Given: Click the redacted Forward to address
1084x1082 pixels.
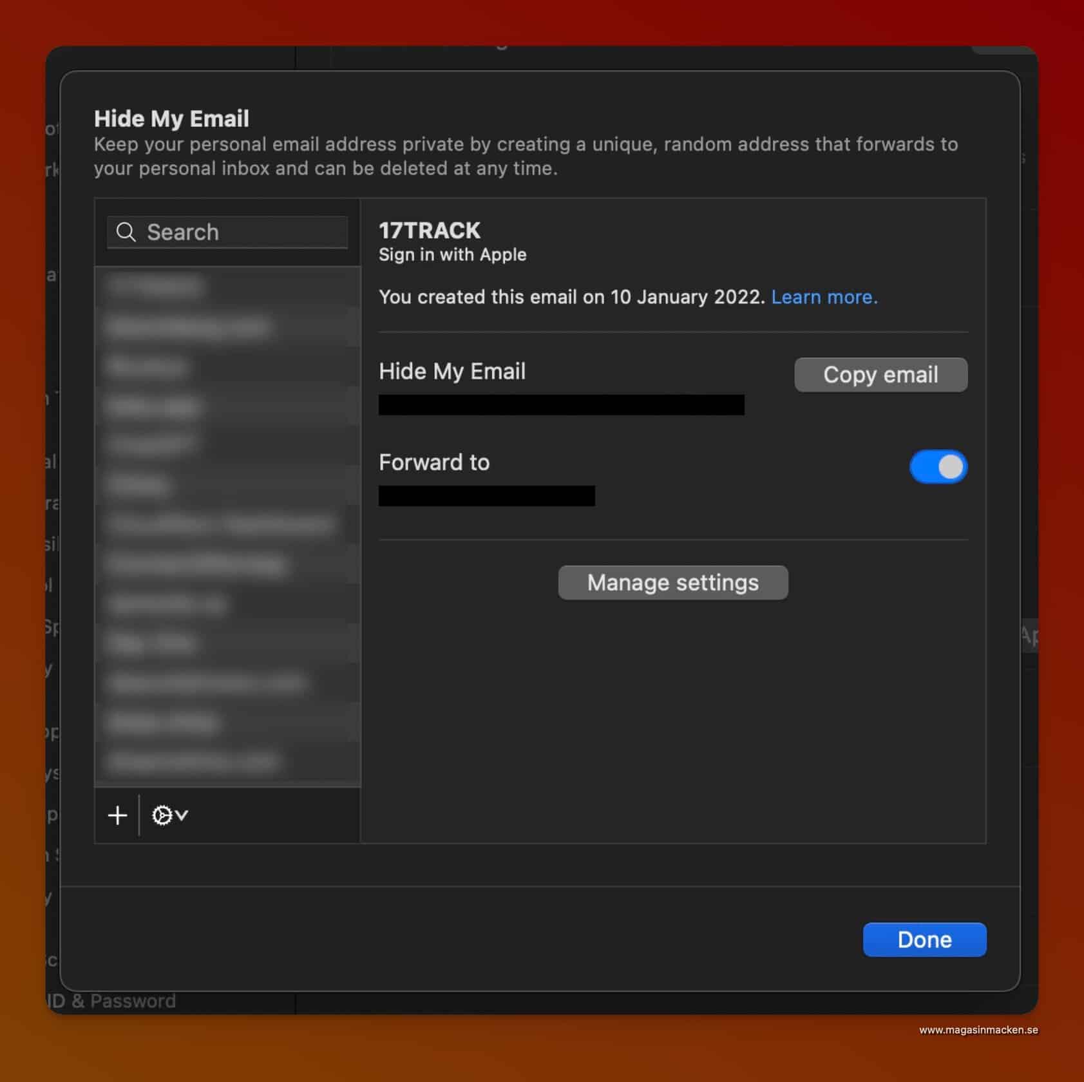Looking at the screenshot, I should pos(487,496).
